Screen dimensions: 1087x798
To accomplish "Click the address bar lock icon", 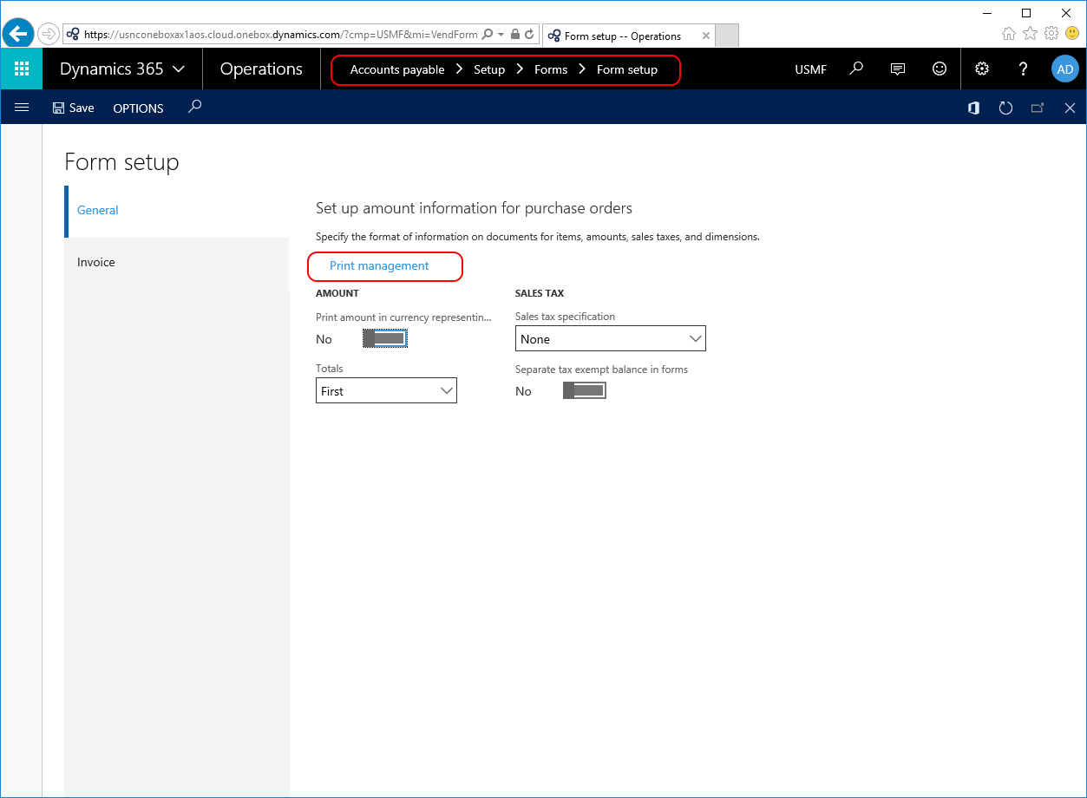I will coord(515,35).
